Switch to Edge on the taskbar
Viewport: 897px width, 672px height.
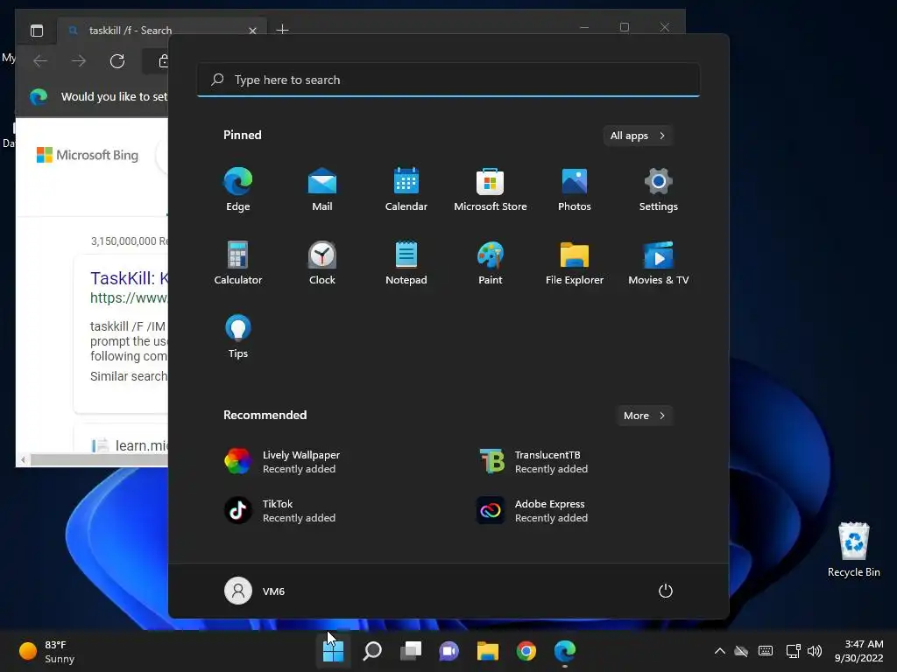[565, 651]
